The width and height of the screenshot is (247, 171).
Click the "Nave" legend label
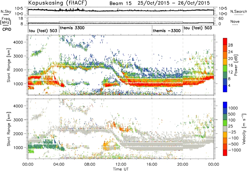(x=235, y=21)
